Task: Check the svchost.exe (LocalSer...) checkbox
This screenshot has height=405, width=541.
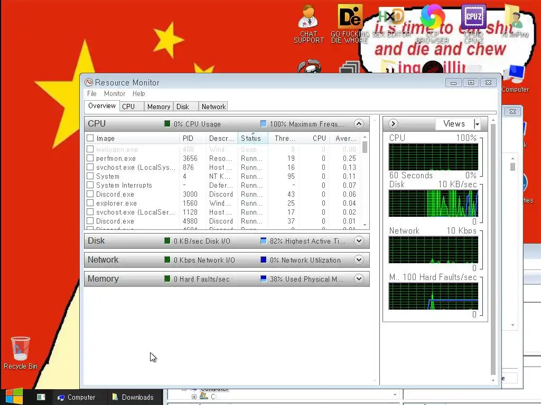Action: tap(90, 212)
